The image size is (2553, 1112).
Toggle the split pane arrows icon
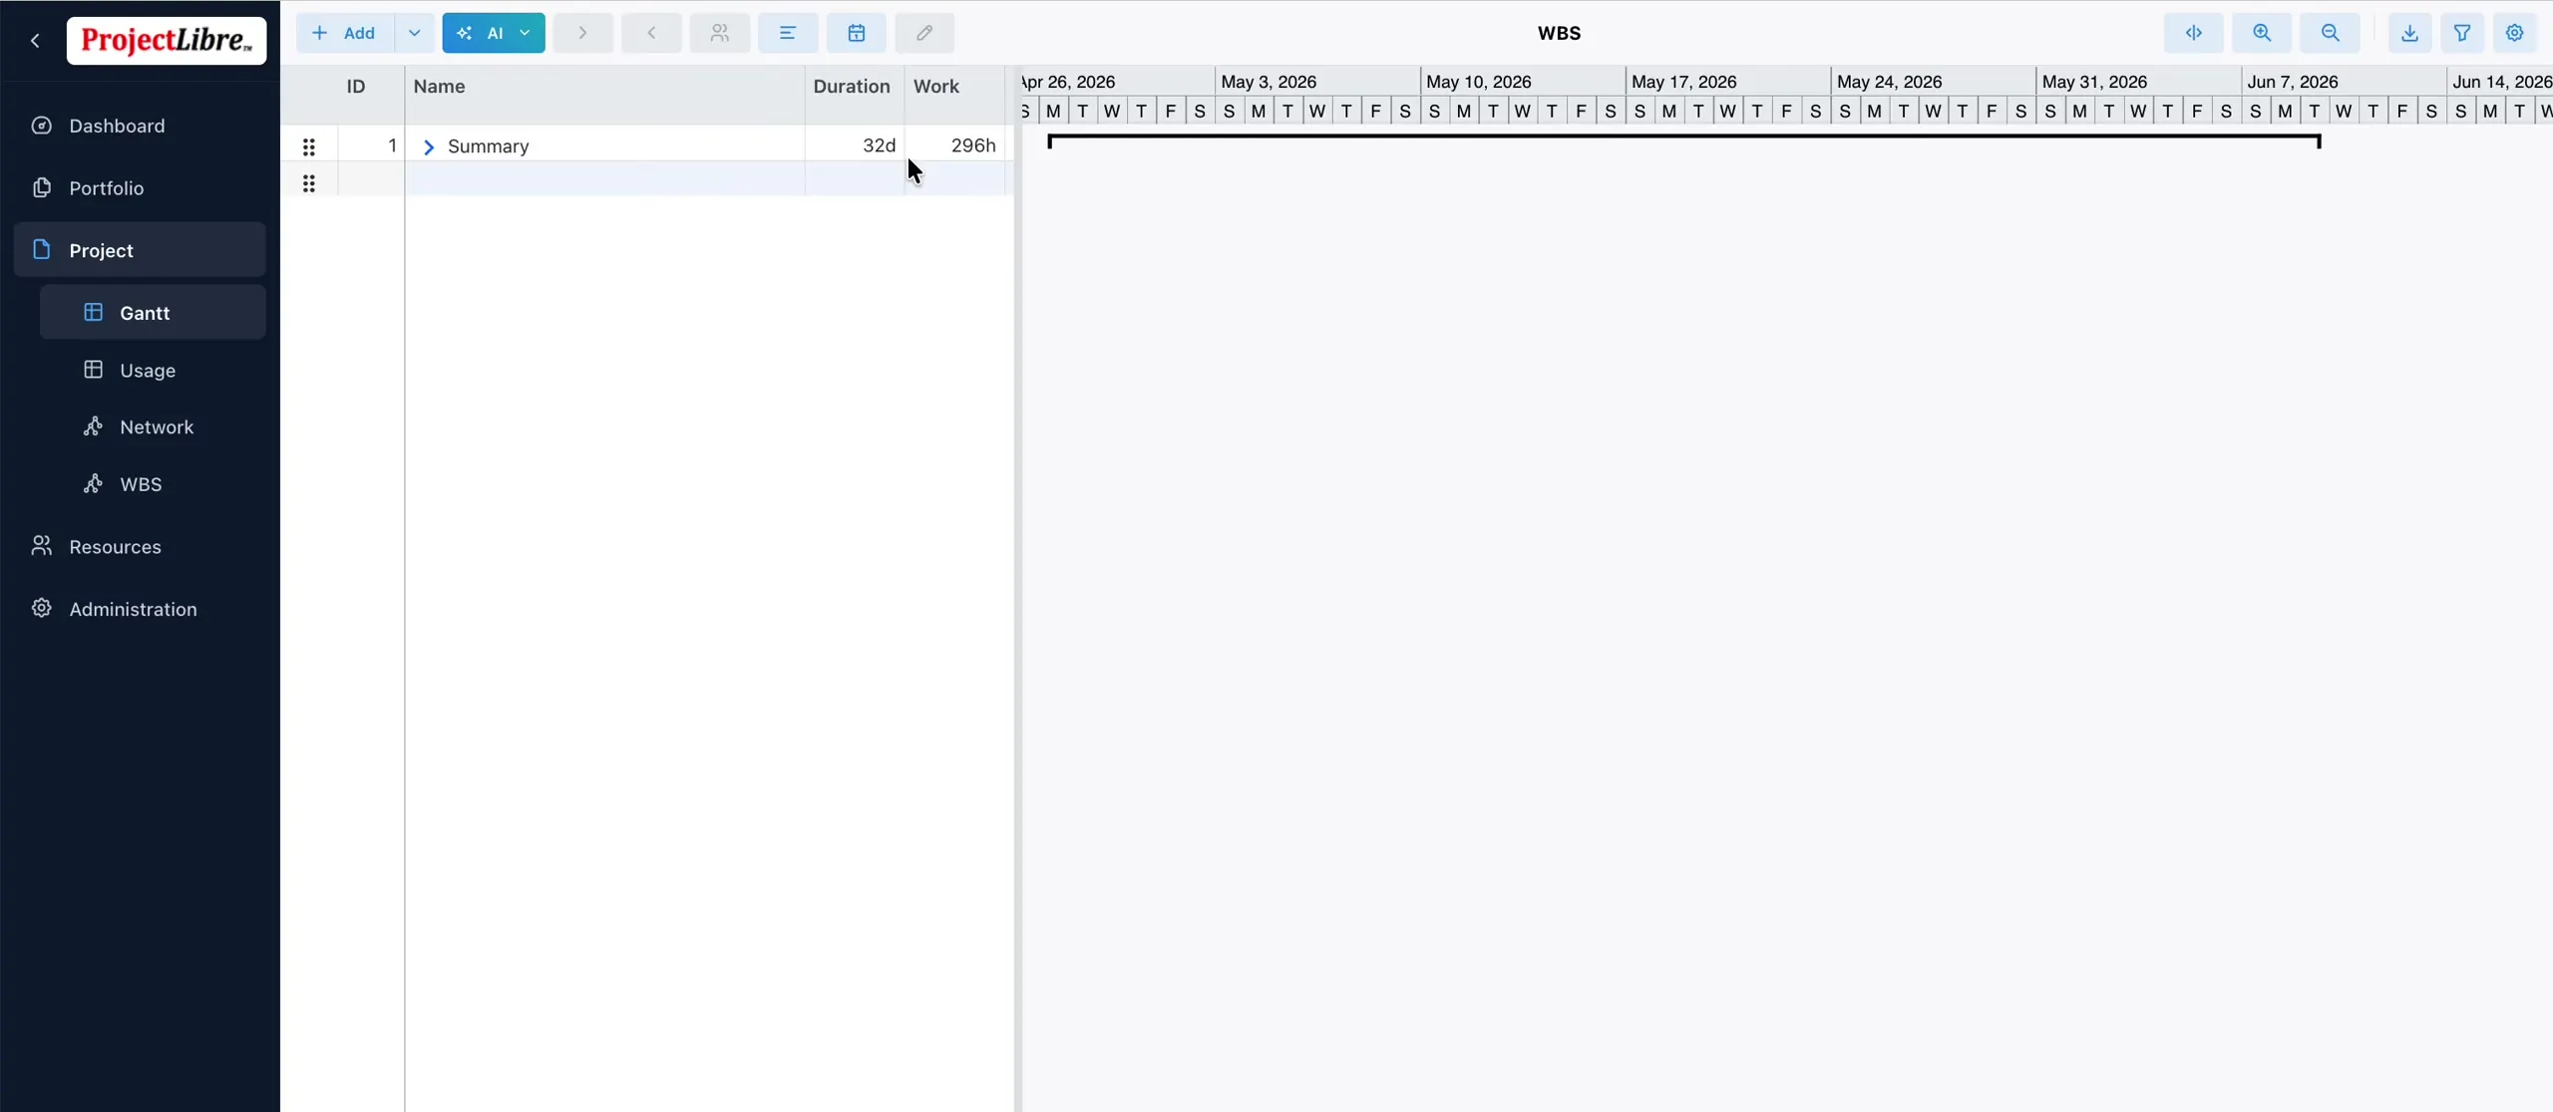tap(2194, 33)
